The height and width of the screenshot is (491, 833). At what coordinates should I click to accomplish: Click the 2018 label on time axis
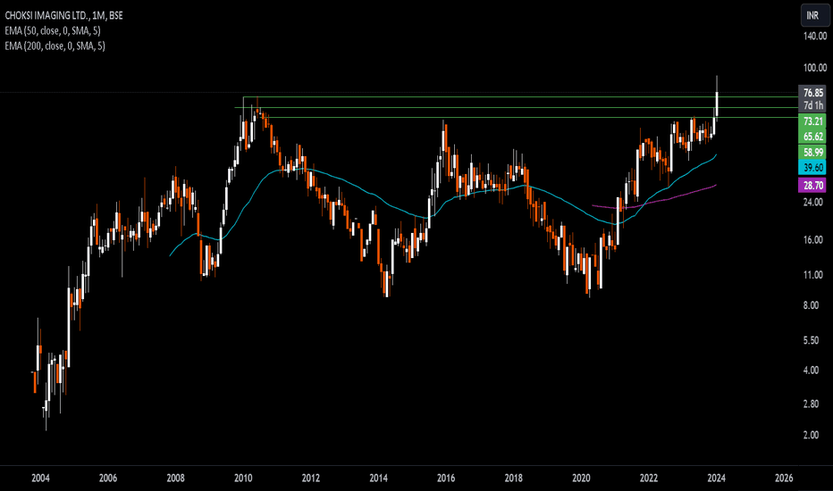click(x=513, y=478)
